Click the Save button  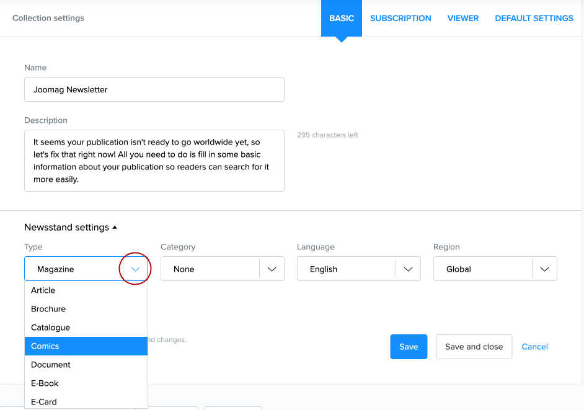click(x=409, y=347)
